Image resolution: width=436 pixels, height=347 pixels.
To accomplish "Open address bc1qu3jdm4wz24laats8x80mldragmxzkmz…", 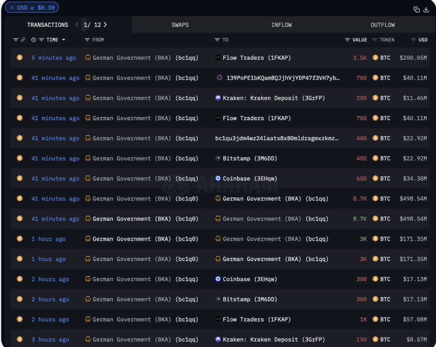I will coord(277,138).
